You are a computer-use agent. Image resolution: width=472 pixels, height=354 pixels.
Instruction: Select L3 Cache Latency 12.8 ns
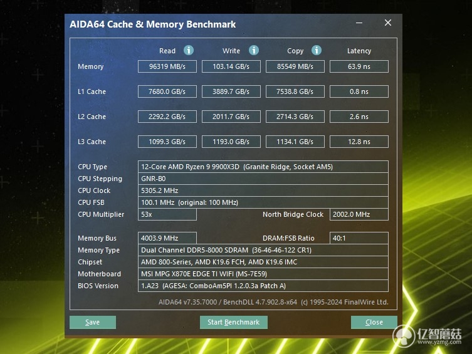(x=359, y=142)
